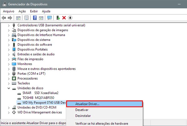
Task: Expand Mouse e outros dispositivos apontadores
Action: pyautogui.click(x=9, y=69)
